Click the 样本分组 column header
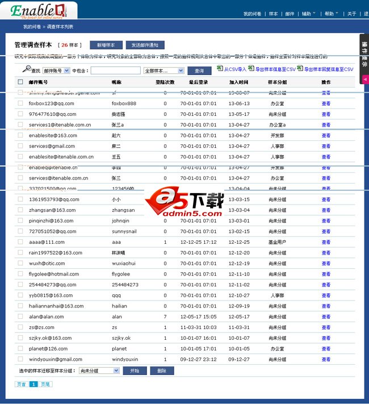 [x=278, y=82]
